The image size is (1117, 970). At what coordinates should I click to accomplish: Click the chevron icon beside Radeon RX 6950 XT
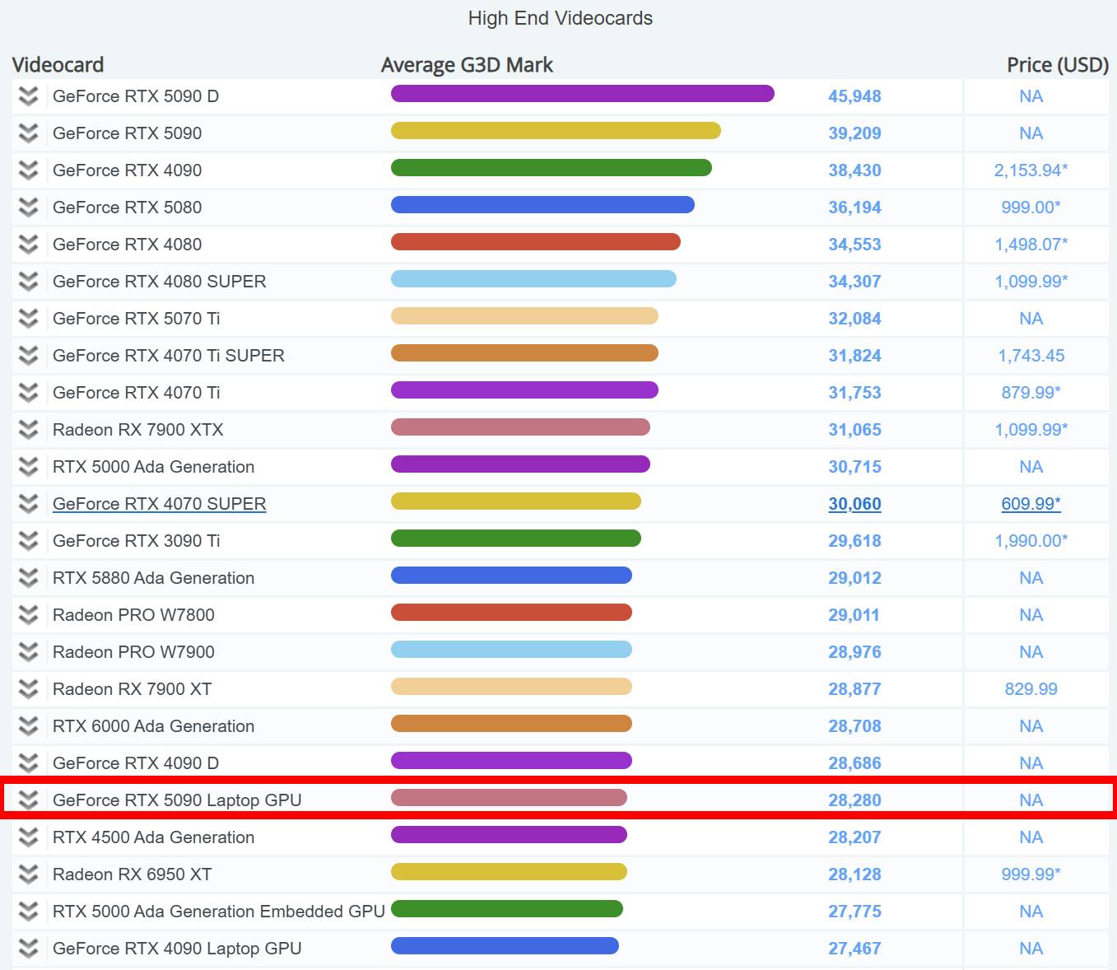tap(29, 874)
